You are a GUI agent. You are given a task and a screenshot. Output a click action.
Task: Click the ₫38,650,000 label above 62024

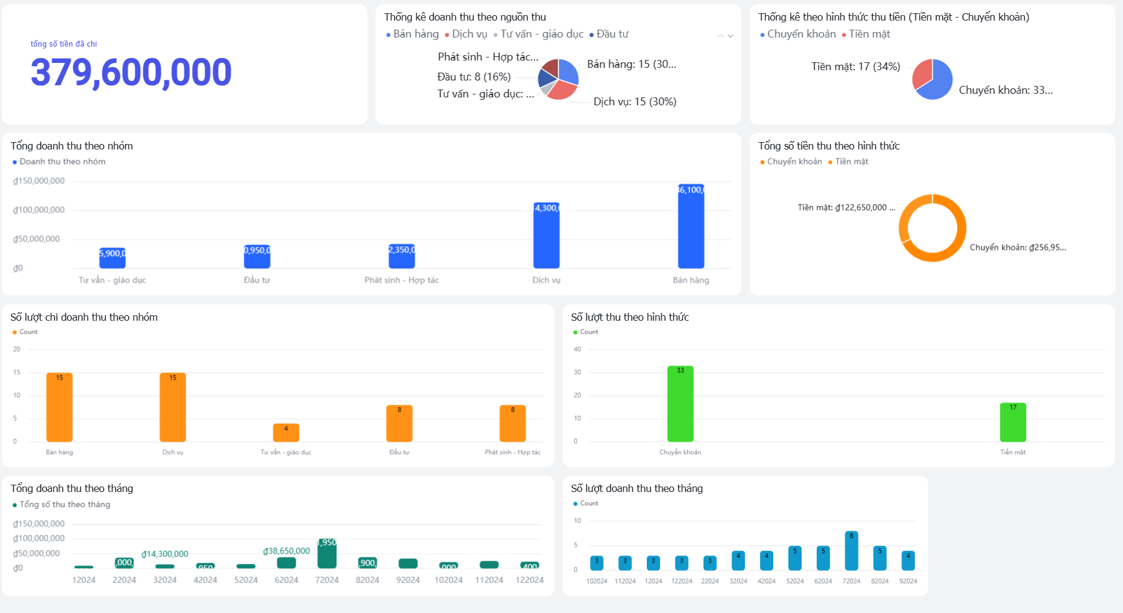pyautogui.click(x=286, y=551)
